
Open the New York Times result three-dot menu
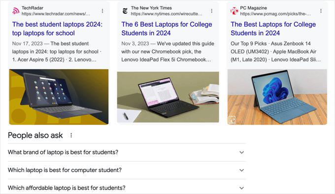click(x=212, y=11)
